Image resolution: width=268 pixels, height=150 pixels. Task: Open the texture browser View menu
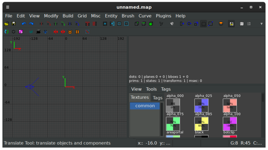136,89
